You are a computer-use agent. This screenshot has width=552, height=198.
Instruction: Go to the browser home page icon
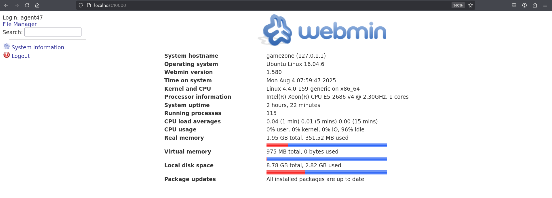(37, 5)
